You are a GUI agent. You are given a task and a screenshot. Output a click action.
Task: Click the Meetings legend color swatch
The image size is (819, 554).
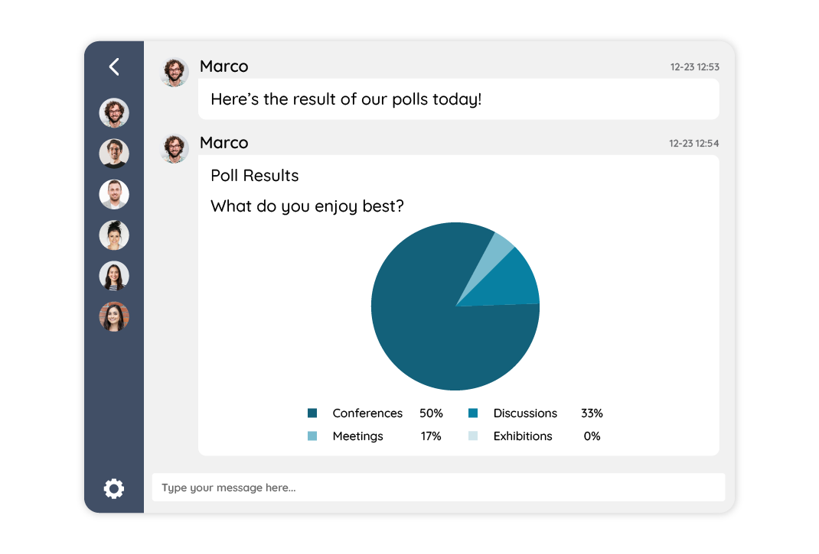click(x=312, y=436)
